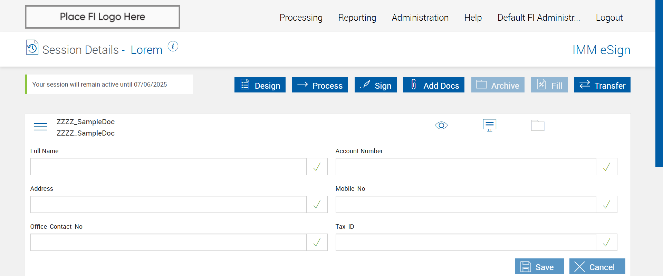Expand the Default FI Administr... user menu

pos(539,18)
